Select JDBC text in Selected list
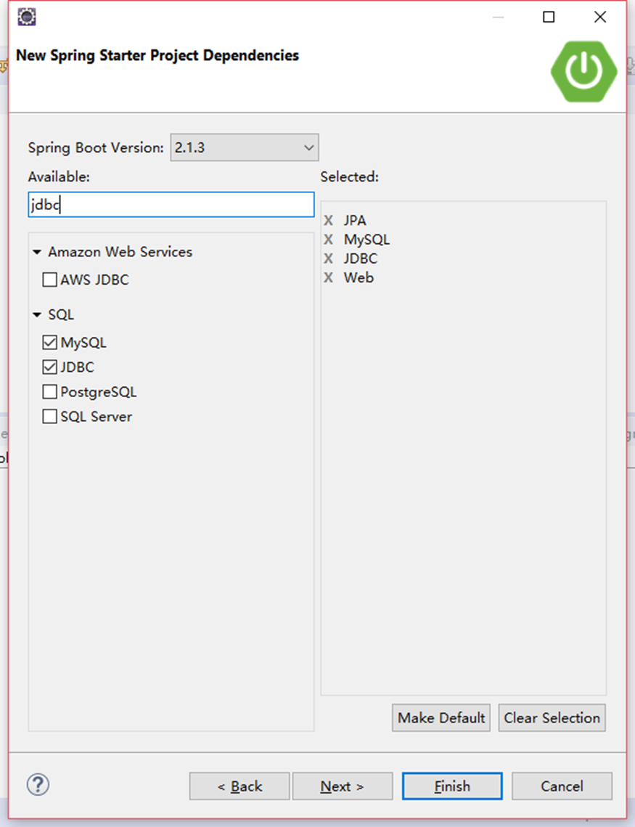Image resolution: width=635 pixels, height=827 pixels. tap(361, 258)
